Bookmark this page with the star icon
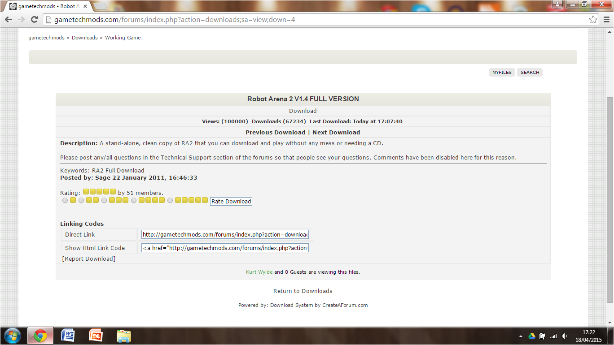Screen dimensions: 614x345 tap(593, 20)
